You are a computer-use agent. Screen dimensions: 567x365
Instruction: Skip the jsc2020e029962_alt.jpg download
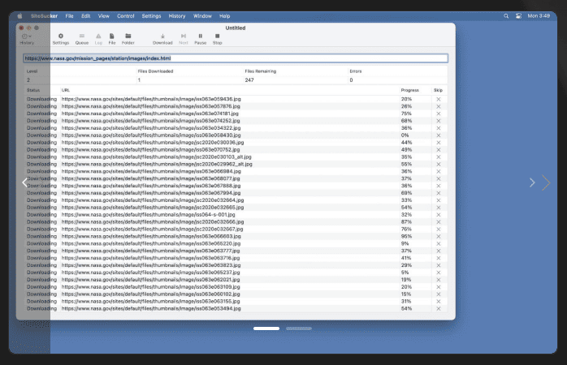click(439, 165)
